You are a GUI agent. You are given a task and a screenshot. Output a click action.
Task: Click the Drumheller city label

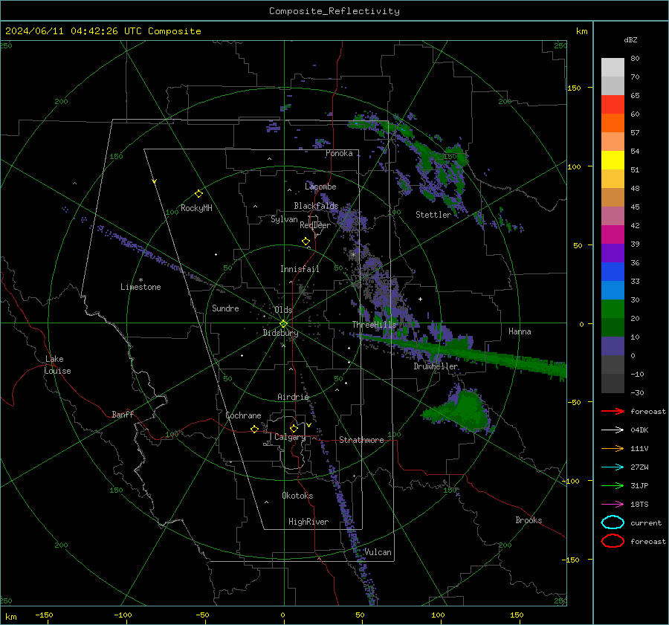436,366
